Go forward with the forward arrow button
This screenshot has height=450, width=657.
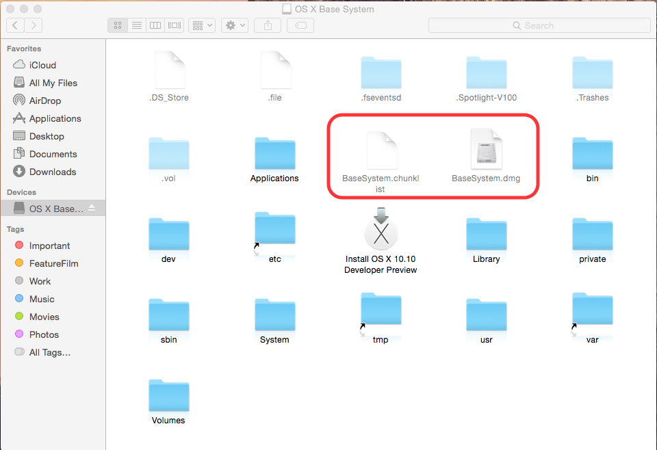[34, 25]
